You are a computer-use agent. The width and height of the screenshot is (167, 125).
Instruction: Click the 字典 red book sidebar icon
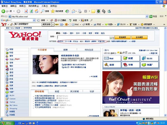click(7, 89)
